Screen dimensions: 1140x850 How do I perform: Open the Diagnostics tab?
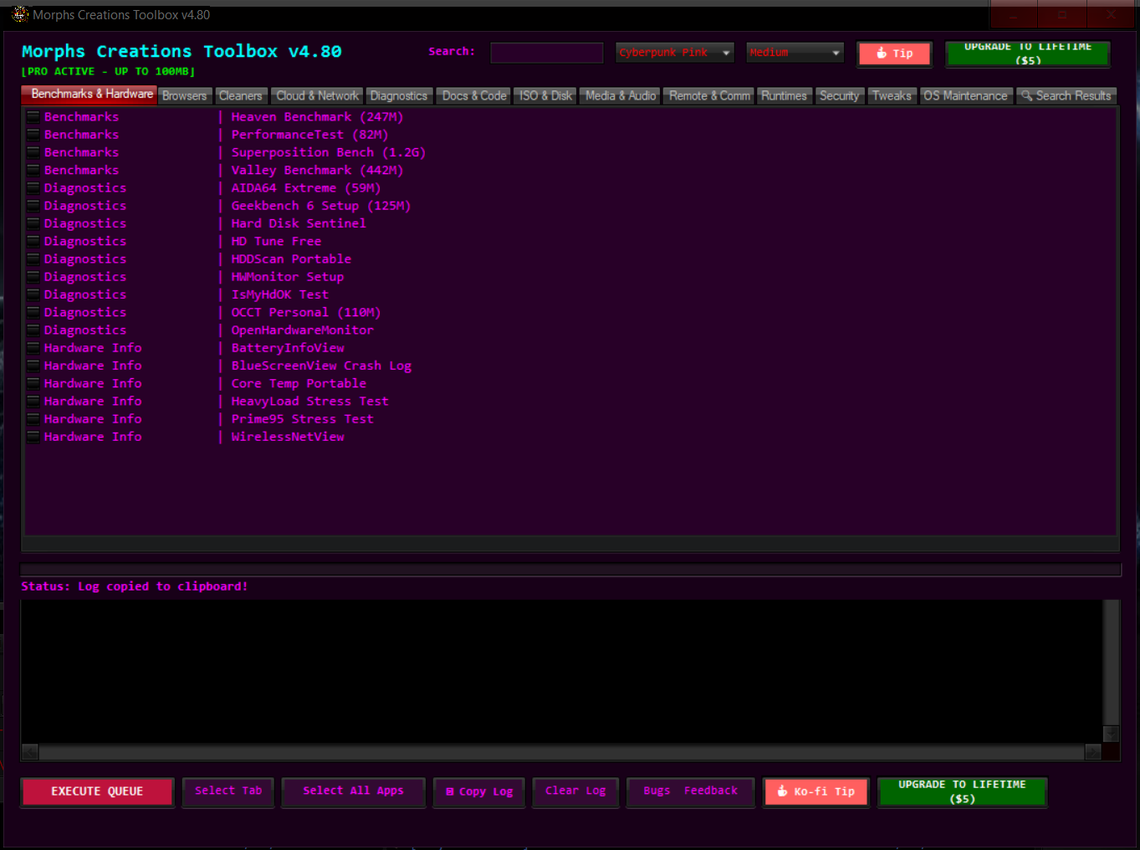(399, 96)
